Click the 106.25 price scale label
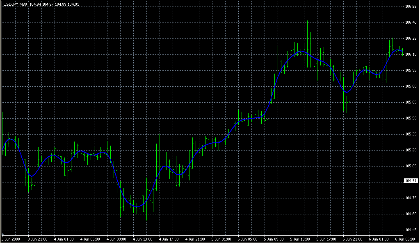The image size is (420, 243). click(x=411, y=38)
